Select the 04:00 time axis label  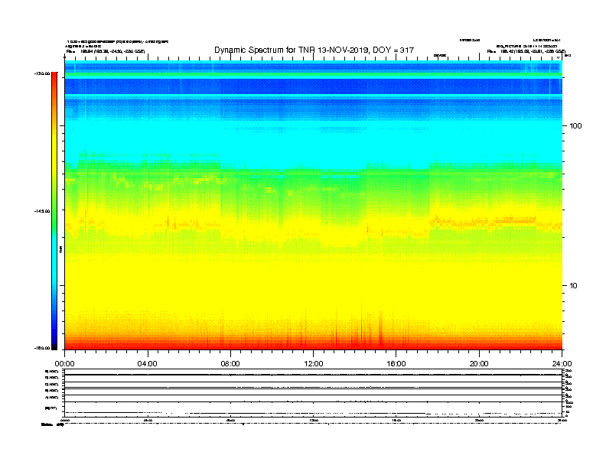coord(147,364)
